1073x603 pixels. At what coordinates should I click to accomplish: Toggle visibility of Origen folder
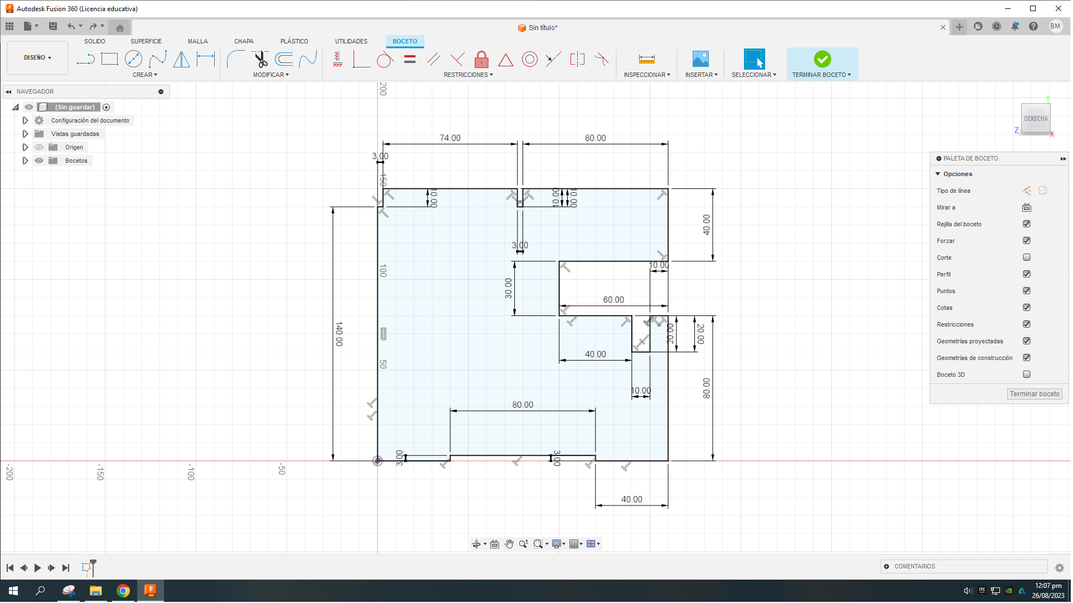[x=39, y=148]
